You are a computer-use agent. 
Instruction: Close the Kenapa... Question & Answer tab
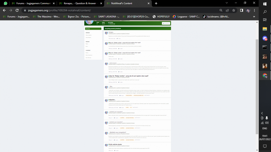click(101, 3)
